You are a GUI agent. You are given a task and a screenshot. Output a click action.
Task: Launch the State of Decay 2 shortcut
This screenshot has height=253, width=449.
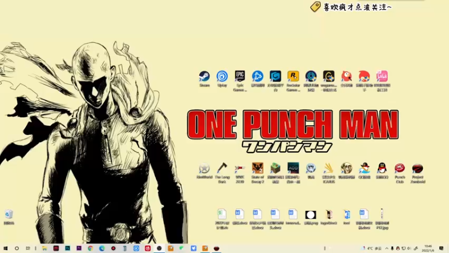[258, 173]
